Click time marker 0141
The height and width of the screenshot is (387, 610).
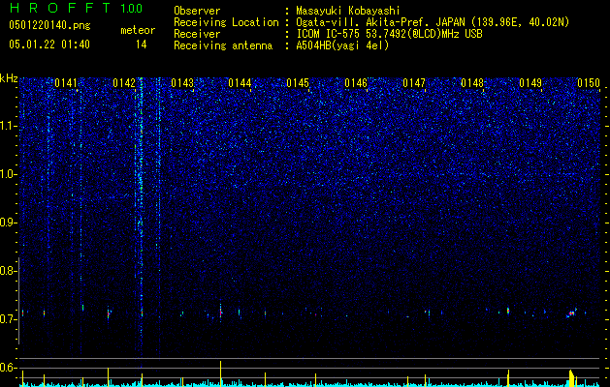(x=66, y=83)
